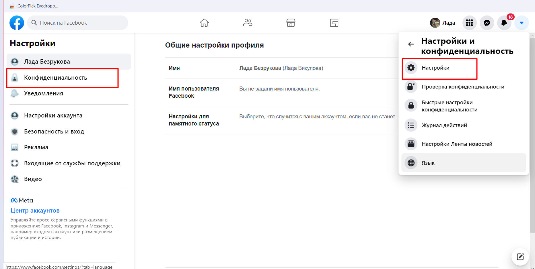Click the Лада profile avatar

[435, 23]
